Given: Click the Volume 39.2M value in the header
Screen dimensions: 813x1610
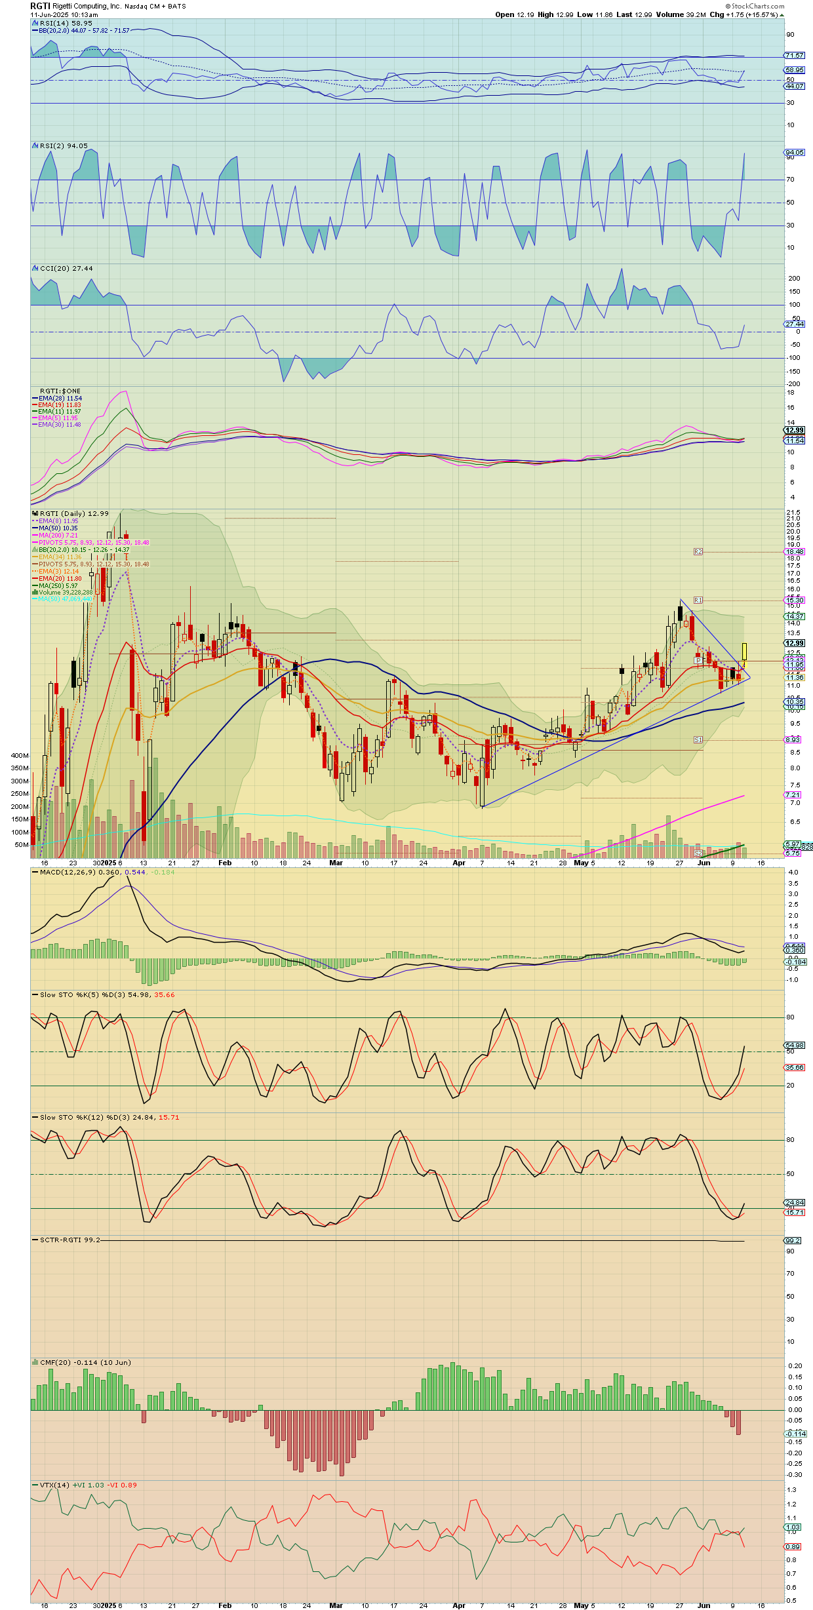Looking at the screenshot, I should click(x=681, y=14).
